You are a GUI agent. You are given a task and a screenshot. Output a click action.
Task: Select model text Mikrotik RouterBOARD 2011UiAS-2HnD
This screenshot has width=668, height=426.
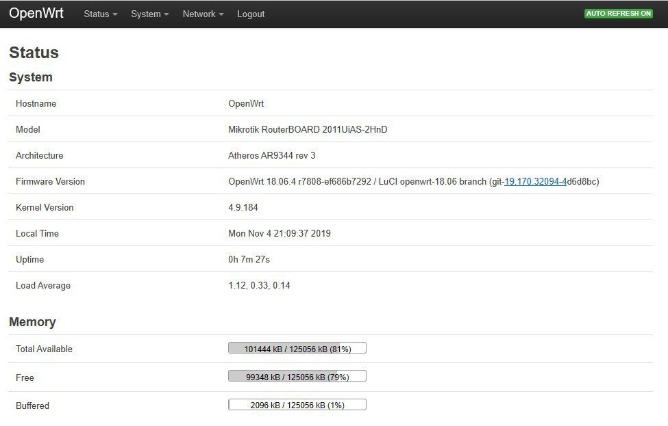click(x=308, y=130)
